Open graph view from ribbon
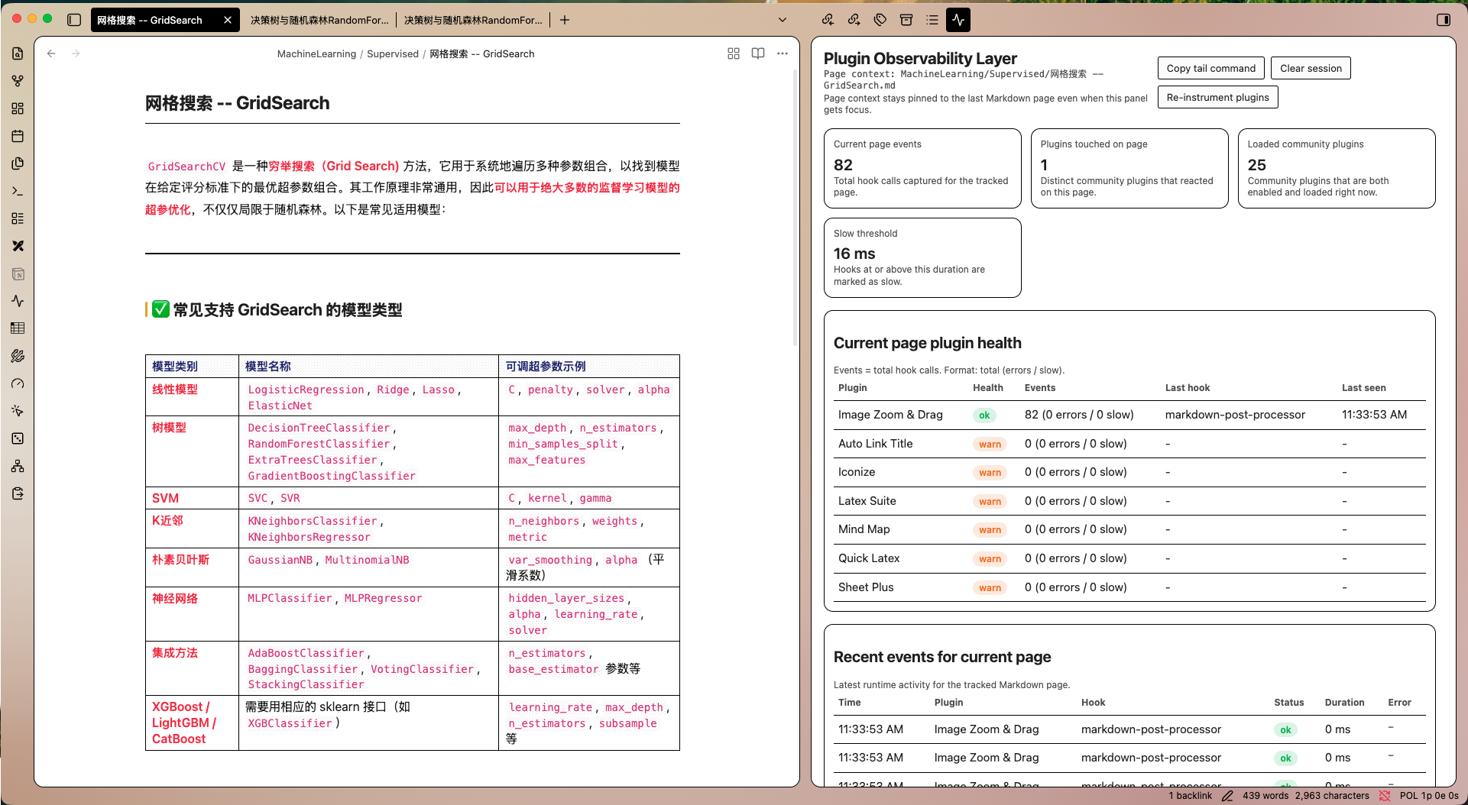 [x=18, y=81]
